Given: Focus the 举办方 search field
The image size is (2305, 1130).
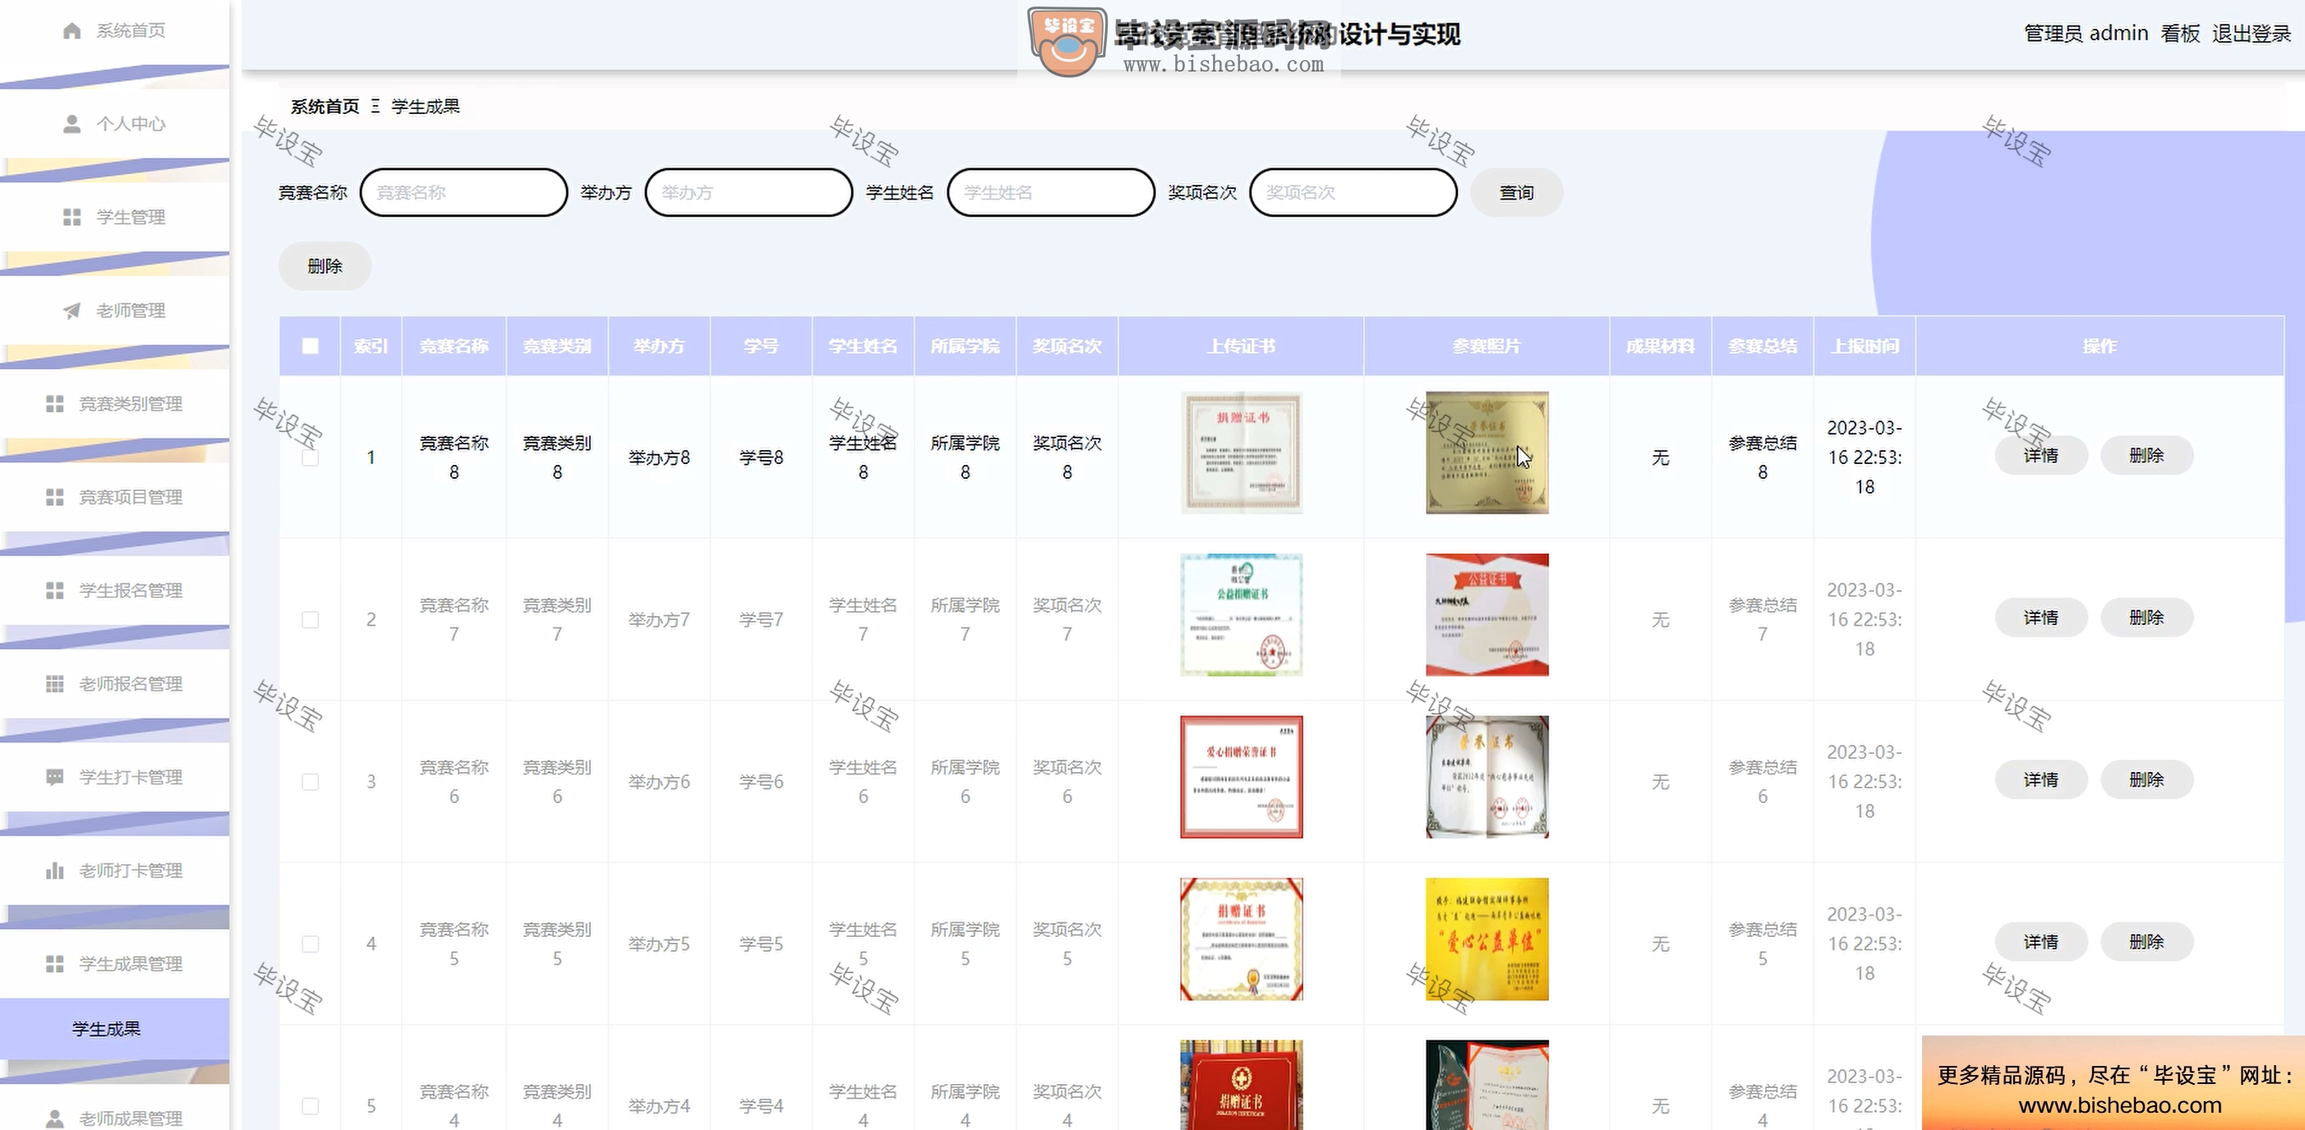Looking at the screenshot, I should point(748,192).
